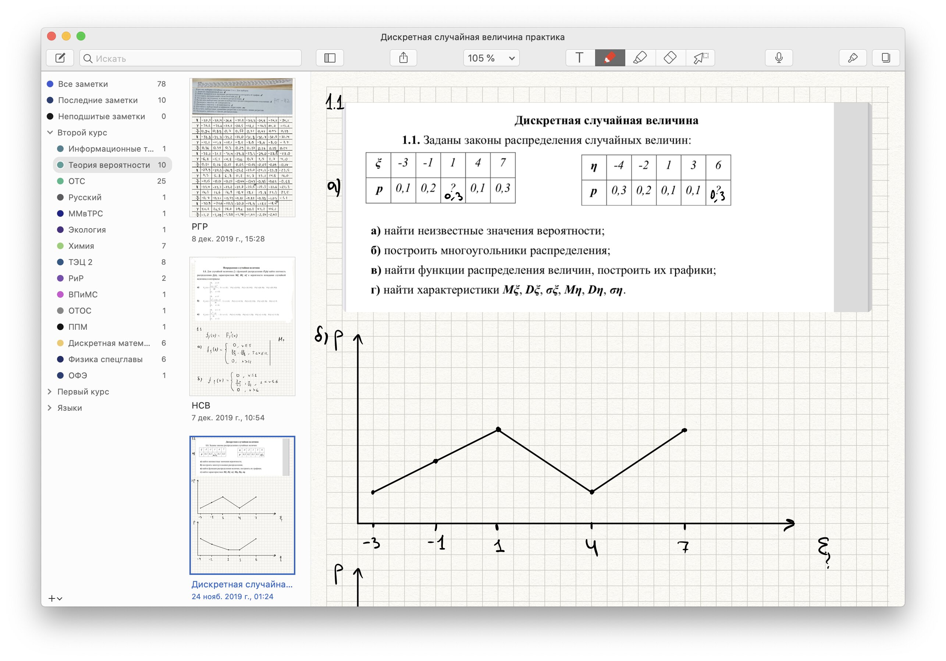Select the Lasso selection tool
The width and height of the screenshot is (946, 661).
click(x=700, y=58)
